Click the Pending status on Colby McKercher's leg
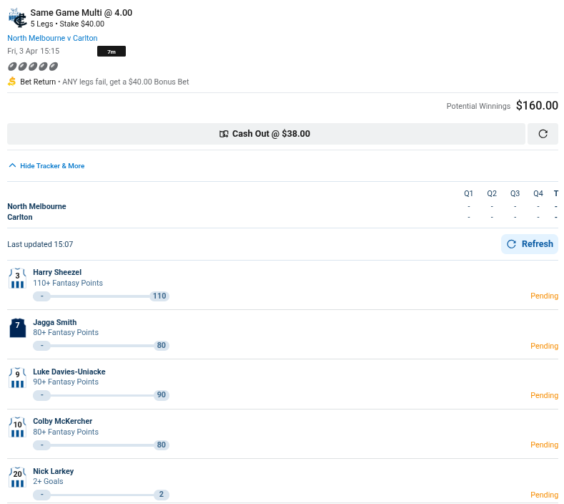 [544, 445]
